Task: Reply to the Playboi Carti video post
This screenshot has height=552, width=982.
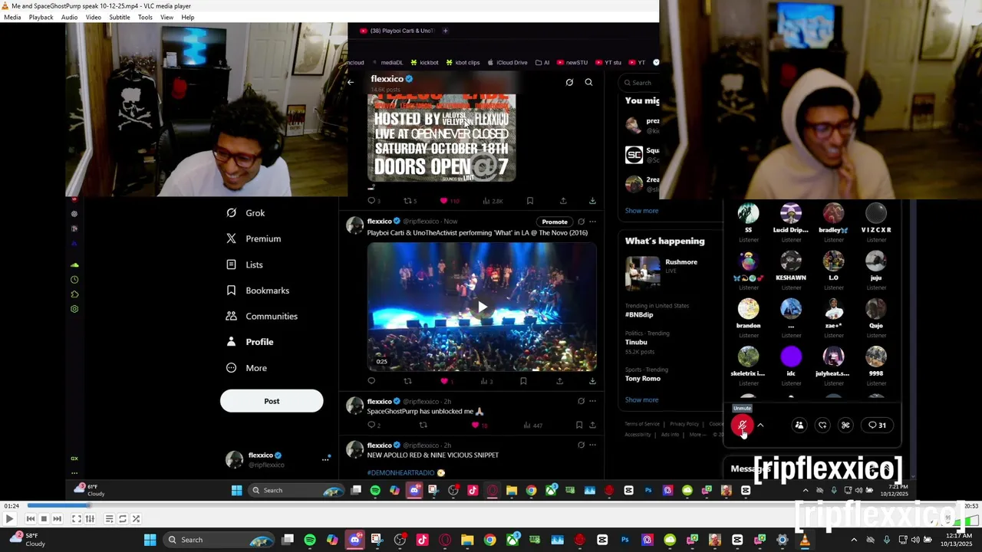Action: [371, 381]
